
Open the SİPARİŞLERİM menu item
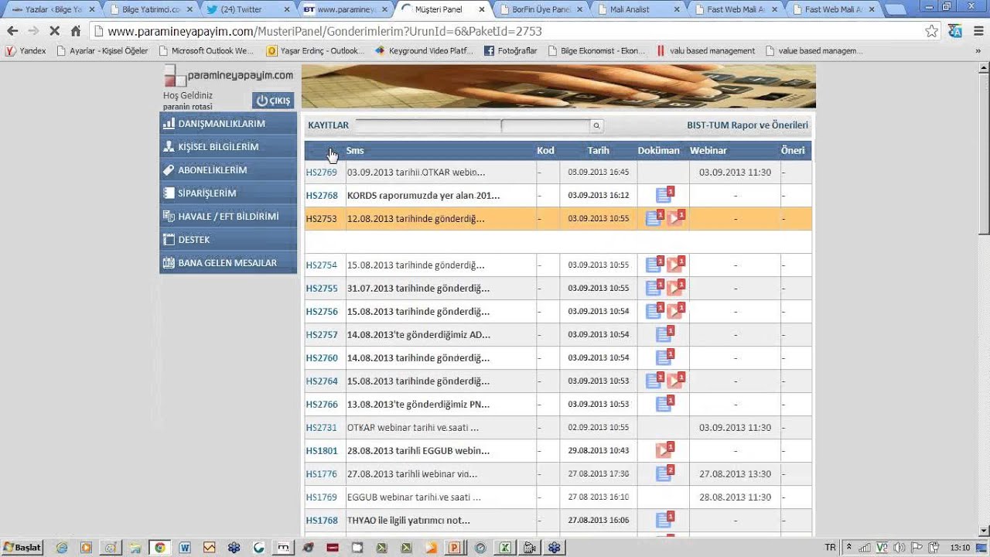coord(228,193)
